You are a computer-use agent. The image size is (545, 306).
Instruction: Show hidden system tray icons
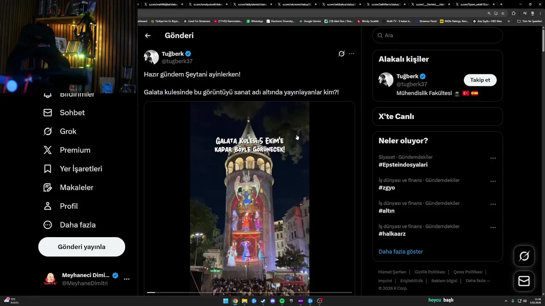click(x=506, y=301)
